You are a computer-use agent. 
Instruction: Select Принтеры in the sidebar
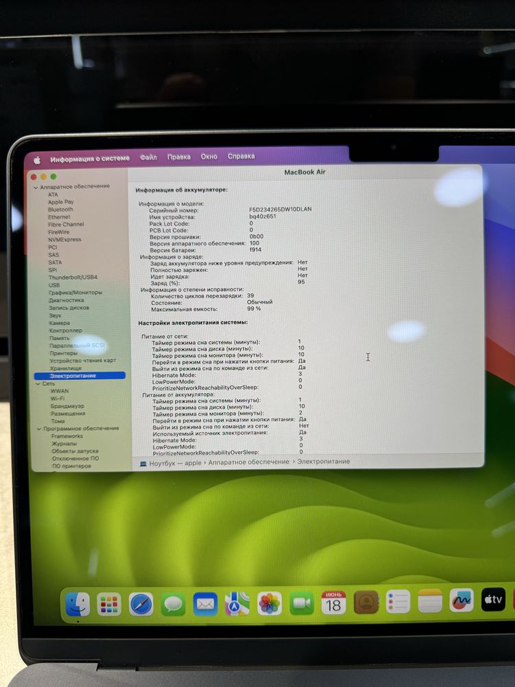click(63, 353)
